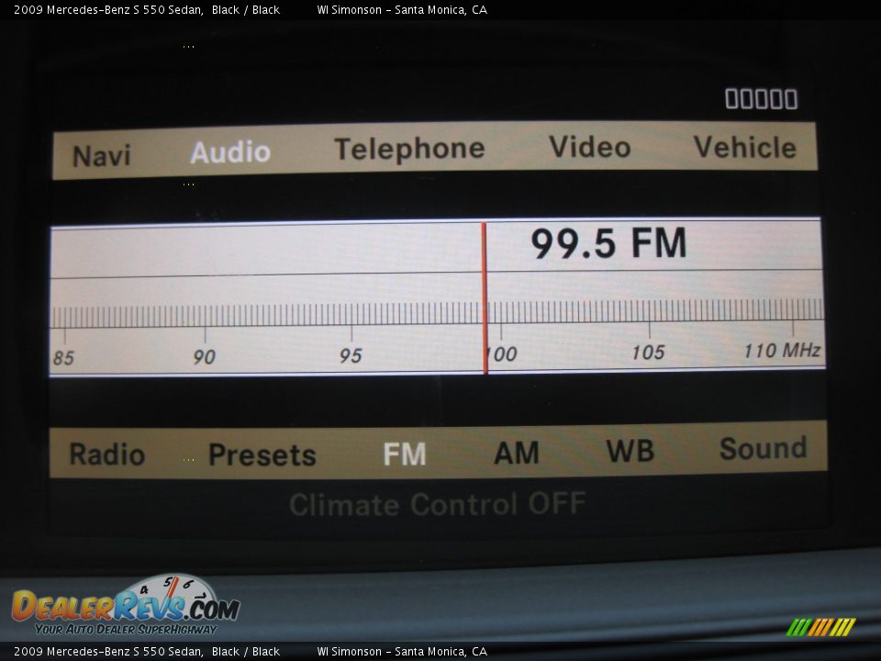Click the 99.5 FM frequency readout

(608, 243)
